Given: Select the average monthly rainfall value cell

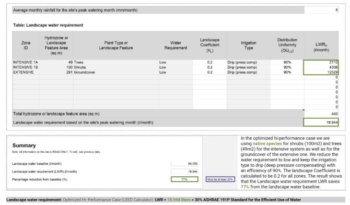Looking at the screenshot, I should [x=321, y=10].
